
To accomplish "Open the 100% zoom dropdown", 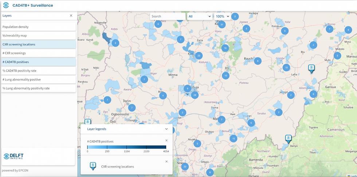I will 223,16.
